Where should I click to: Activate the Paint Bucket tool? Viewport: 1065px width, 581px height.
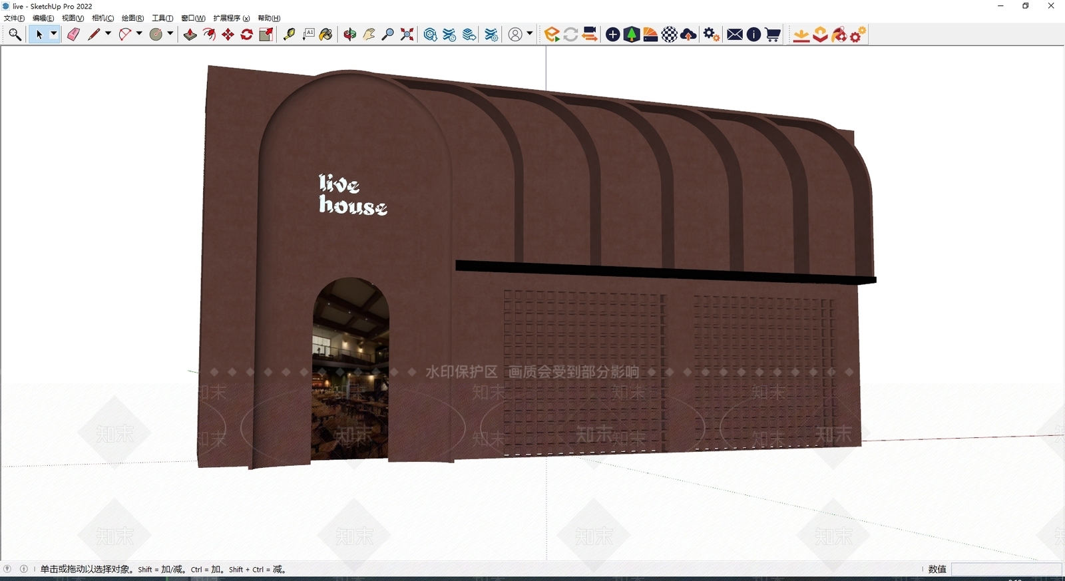pos(326,35)
